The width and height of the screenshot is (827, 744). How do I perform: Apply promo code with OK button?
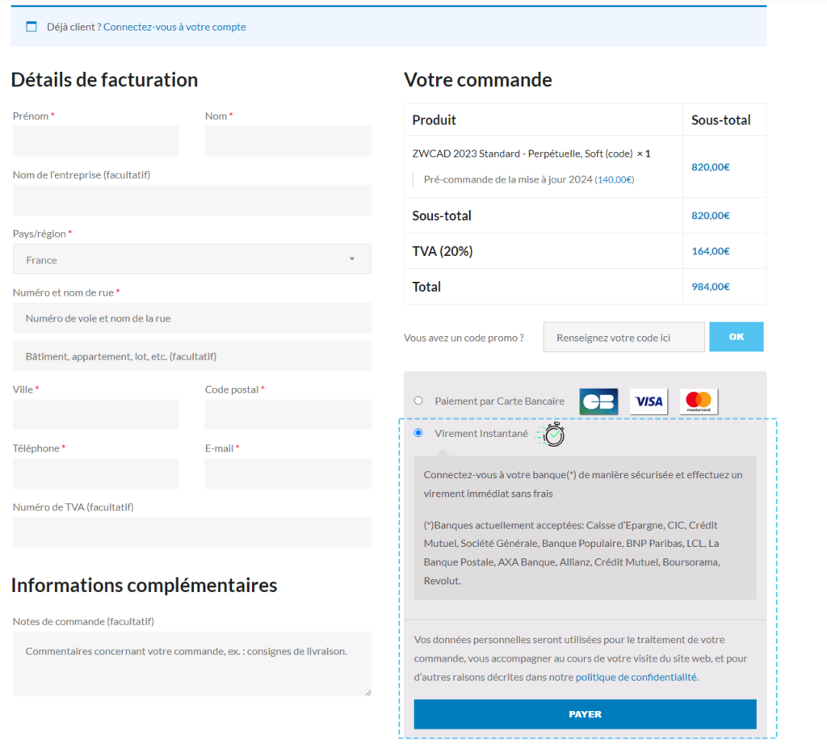736,337
